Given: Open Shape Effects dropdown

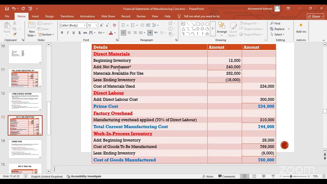Looking at the screenshot, I should point(251,34).
